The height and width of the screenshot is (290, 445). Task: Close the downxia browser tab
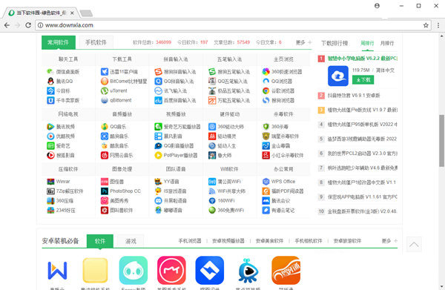coord(72,13)
